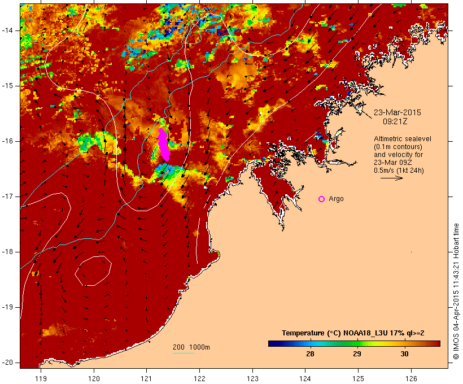Click the date '23-Mar-2015' text

(397, 112)
